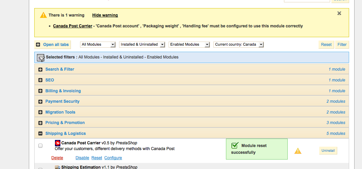Expand the Migration Tools plus icon
This screenshot has height=169, width=362.
point(40,113)
